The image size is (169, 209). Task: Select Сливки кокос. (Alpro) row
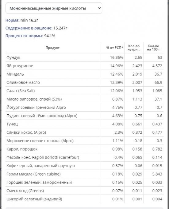[84, 132]
